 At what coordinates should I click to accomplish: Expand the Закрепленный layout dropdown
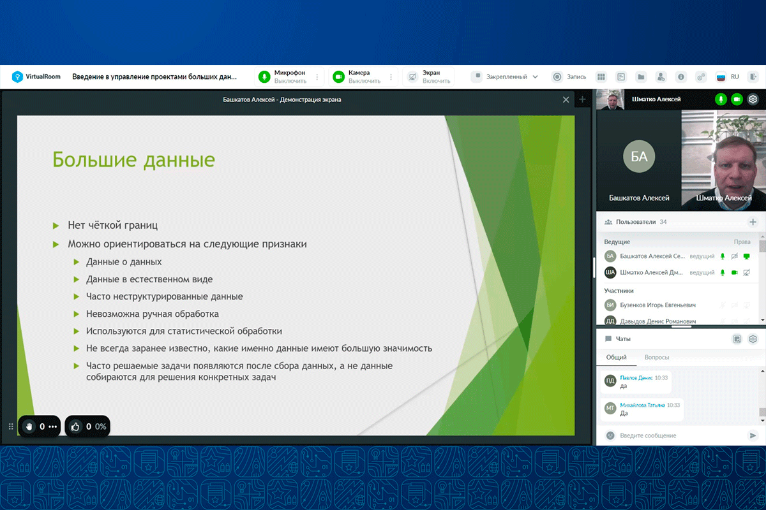(x=535, y=77)
